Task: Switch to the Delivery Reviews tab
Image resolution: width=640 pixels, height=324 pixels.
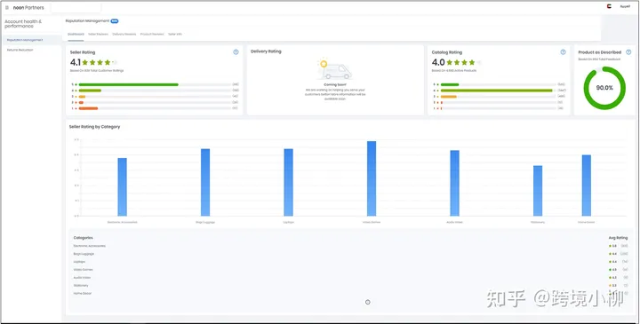Action: [124, 35]
